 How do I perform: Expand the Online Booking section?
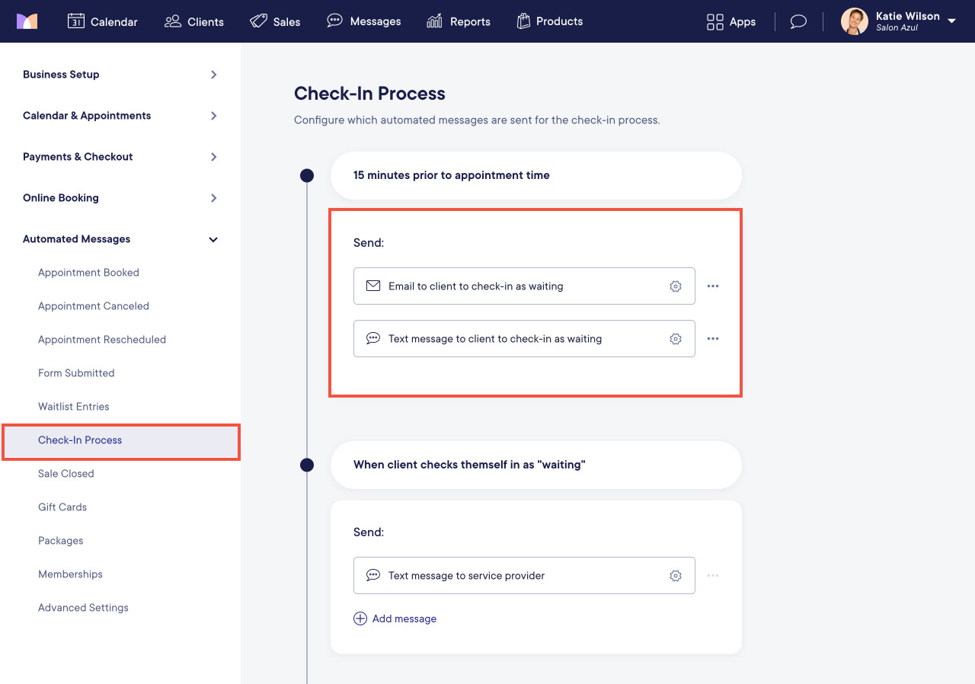pyautogui.click(x=120, y=198)
